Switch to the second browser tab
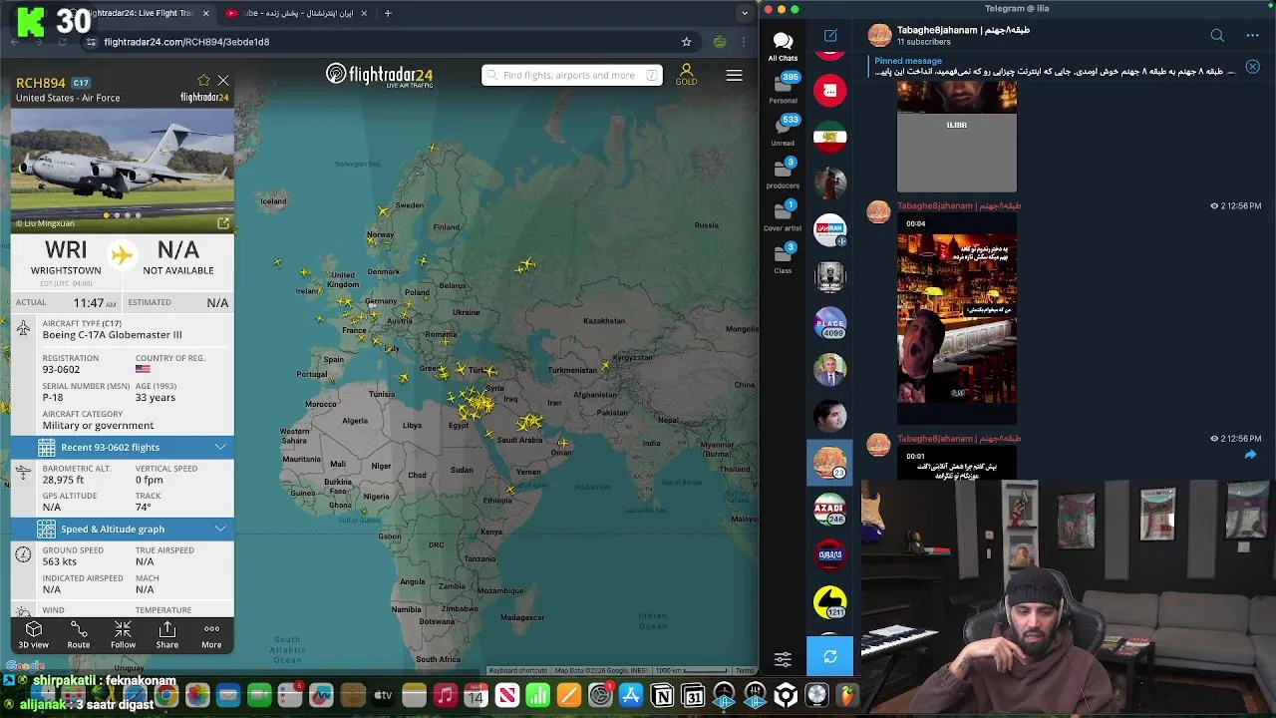 point(295,13)
